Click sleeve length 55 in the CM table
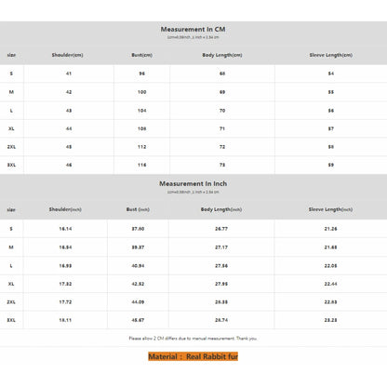 coord(331,92)
